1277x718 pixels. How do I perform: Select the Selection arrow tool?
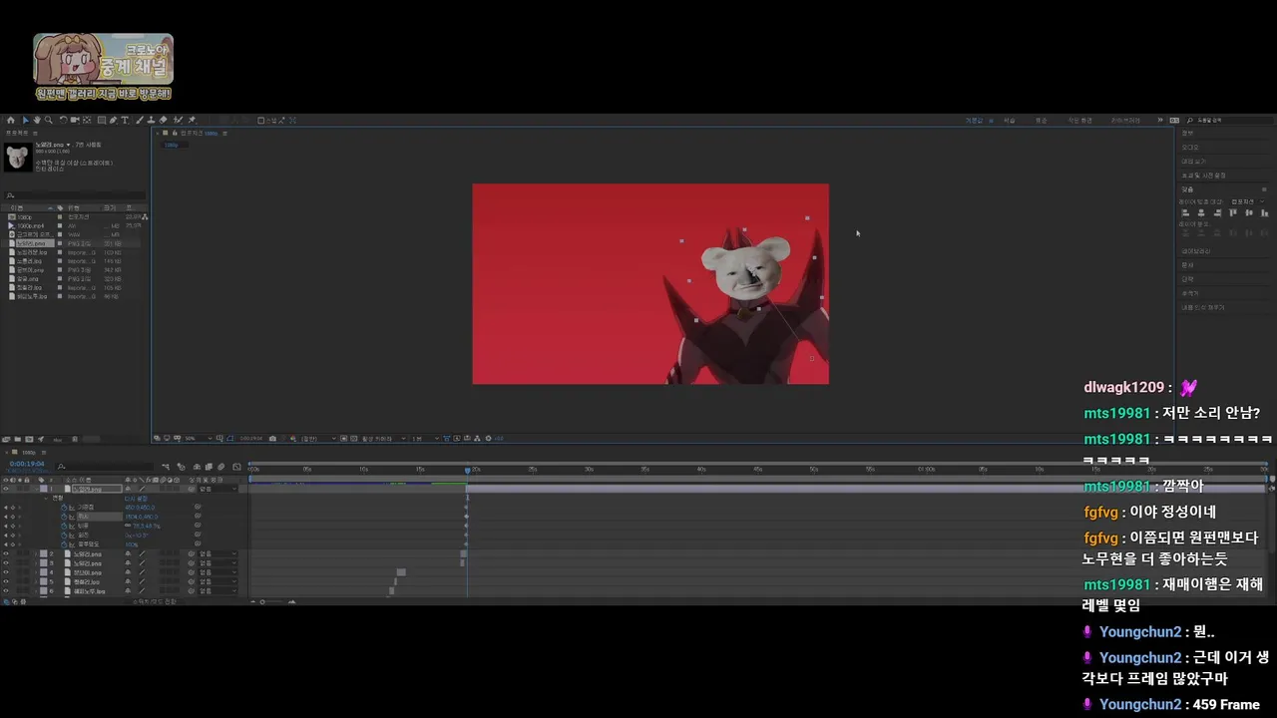[x=26, y=120]
